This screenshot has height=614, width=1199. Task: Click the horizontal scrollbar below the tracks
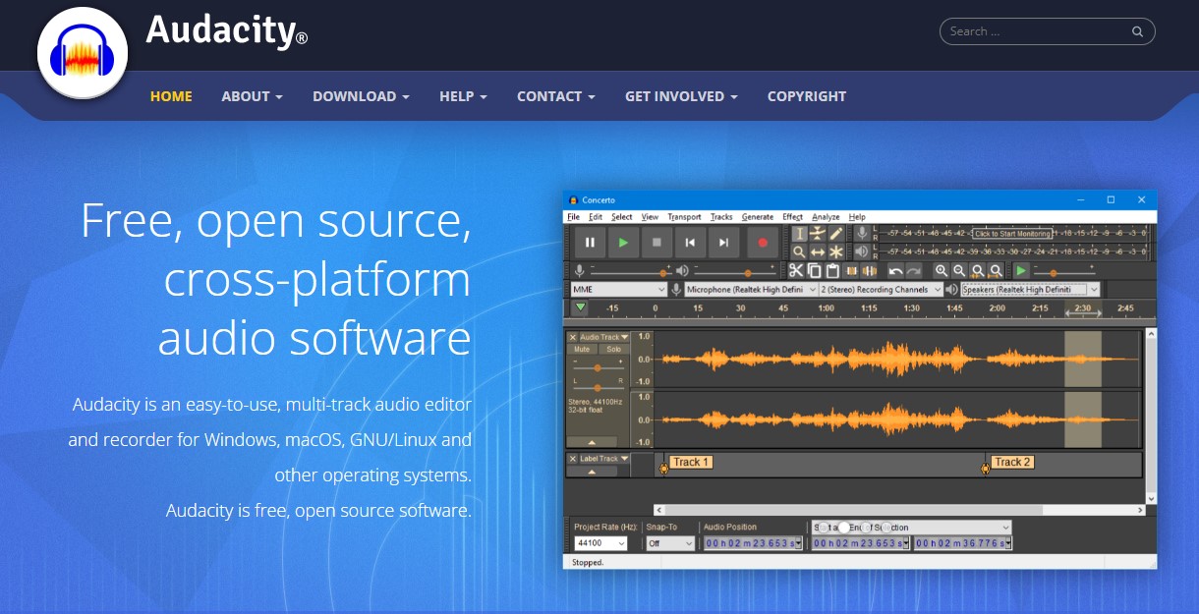tap(898, 511)
